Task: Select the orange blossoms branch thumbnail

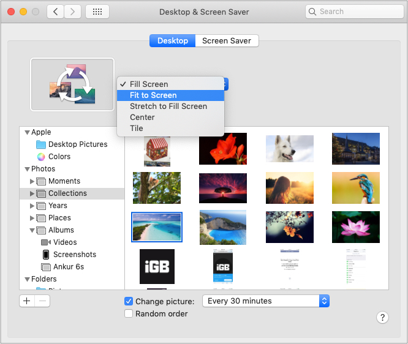Action: point(290,227)
